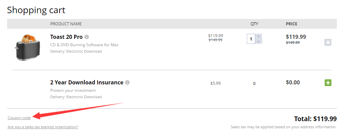This screenshot has width=347, height=135.
Task: Click the QTY column header
Action: pyautogui.click(x=254, y=24)
